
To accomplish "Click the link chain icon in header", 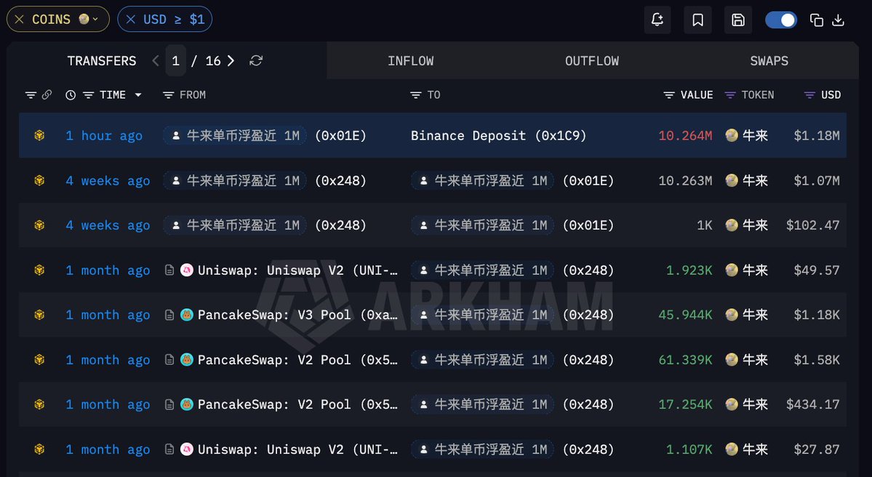I will pos(47,95).
